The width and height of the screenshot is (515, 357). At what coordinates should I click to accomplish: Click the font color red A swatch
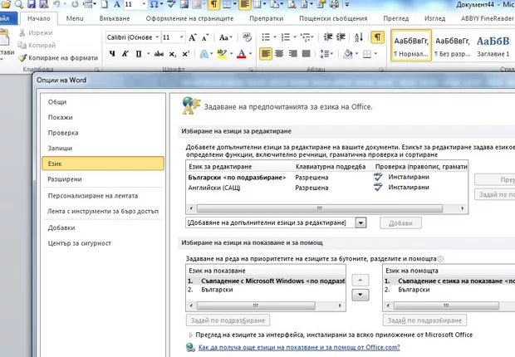coord(240,54)
